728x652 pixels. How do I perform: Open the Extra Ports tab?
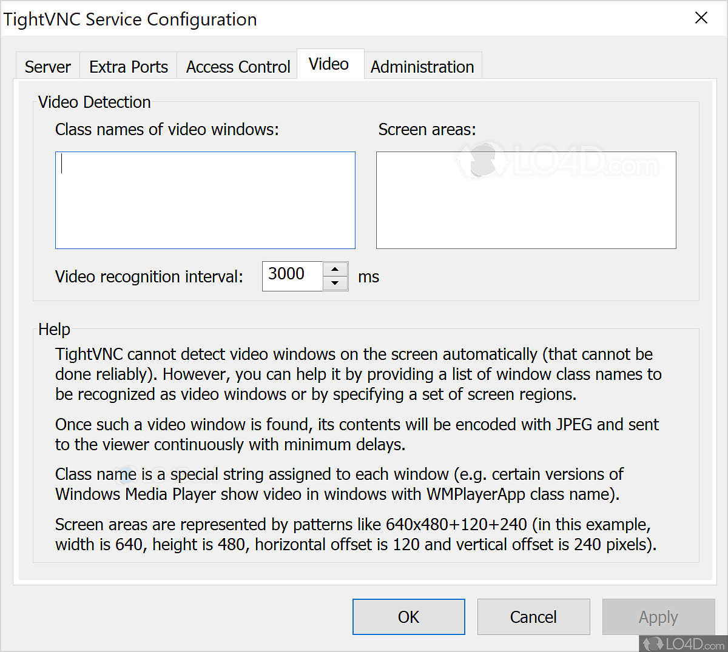[x=128, y=67]
